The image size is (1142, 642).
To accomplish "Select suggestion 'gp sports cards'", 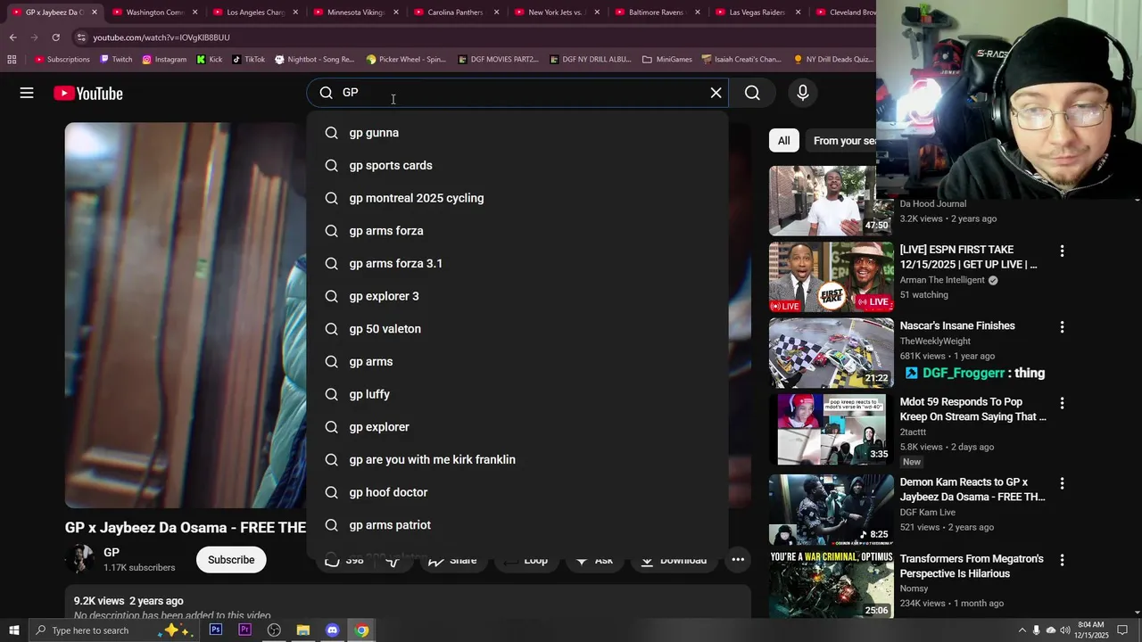I will click(x=517, y=165).
